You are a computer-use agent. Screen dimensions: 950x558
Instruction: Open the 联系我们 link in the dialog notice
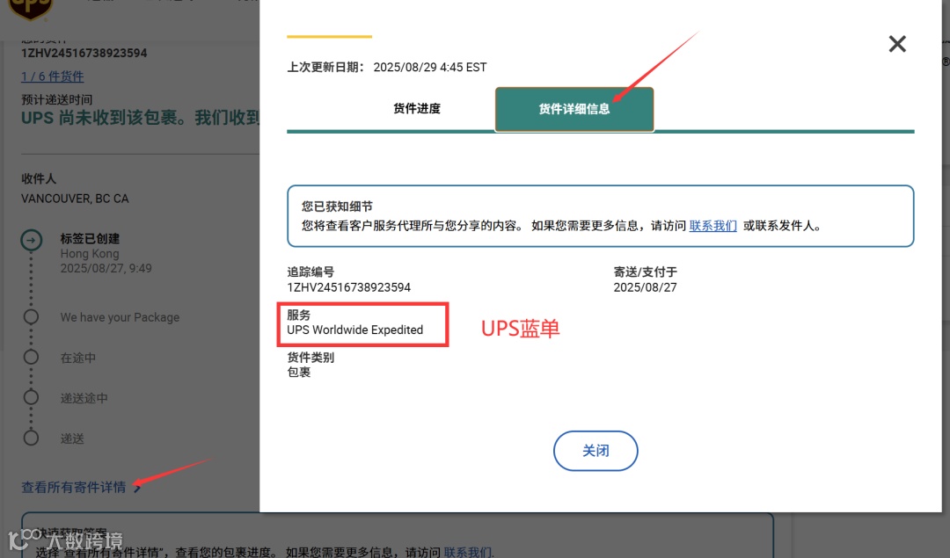click(713, 226)
